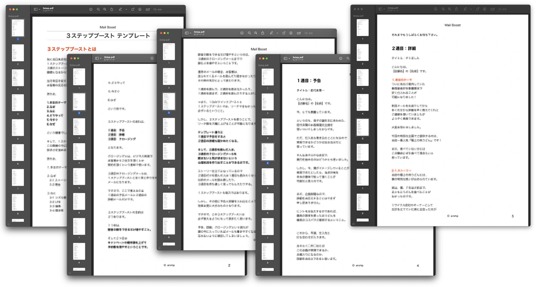
Task: Open form filling in the page 5/21 window
Action: pos(493,9)
